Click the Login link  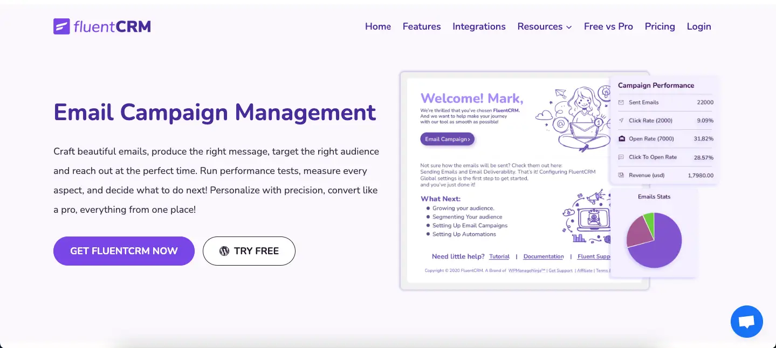(x=699, y=26)
